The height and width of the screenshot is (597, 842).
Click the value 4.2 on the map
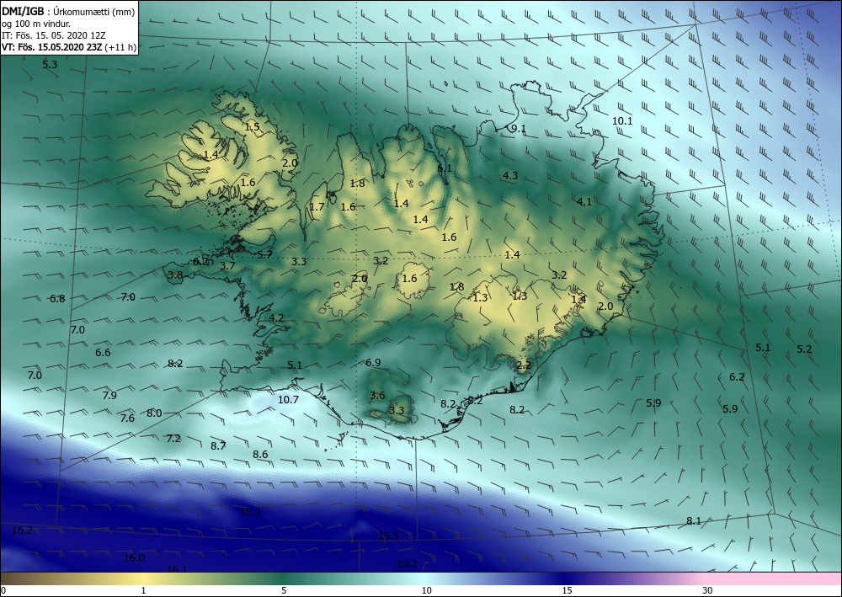pyautogui.click(x=276, y=317)
